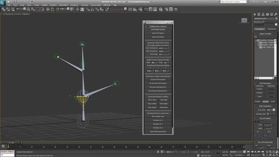279x157 pixels.
Task: Click the Activate All Dynamics button
Action: click(158, 79)
